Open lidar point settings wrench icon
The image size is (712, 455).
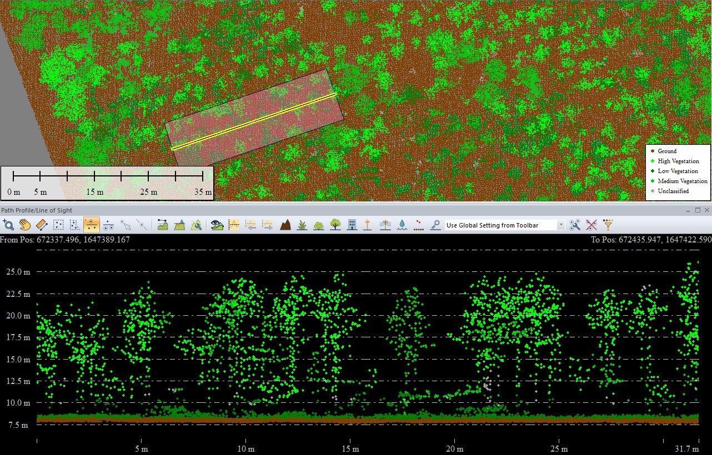pyautogui.click(x=575, y=225)
